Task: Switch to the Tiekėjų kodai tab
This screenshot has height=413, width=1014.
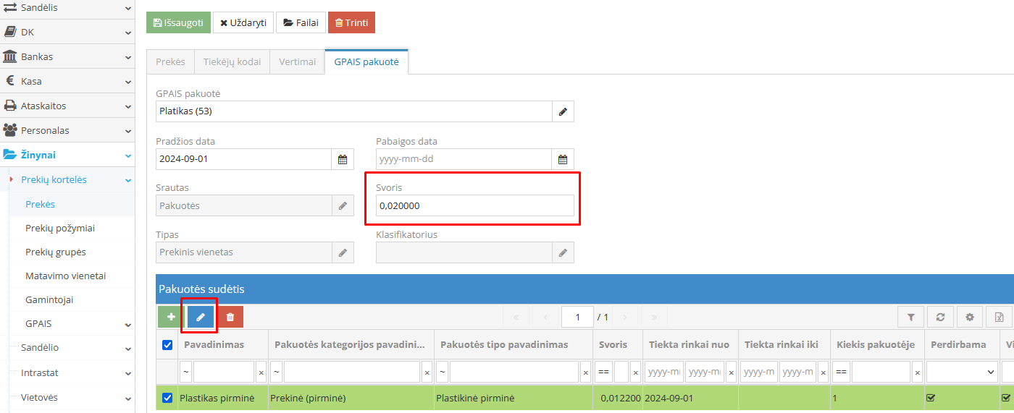Action: tap(232, 61)
